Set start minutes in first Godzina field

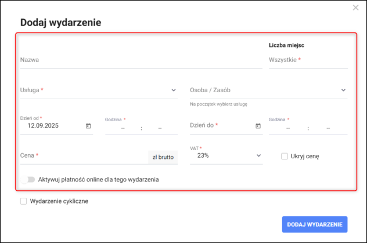click(x=159, y=128)
